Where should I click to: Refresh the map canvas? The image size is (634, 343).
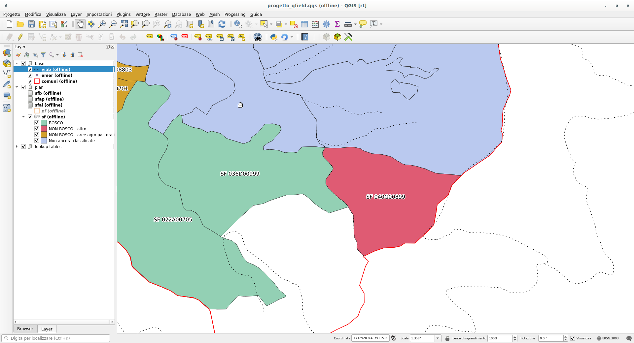(222, 24)
